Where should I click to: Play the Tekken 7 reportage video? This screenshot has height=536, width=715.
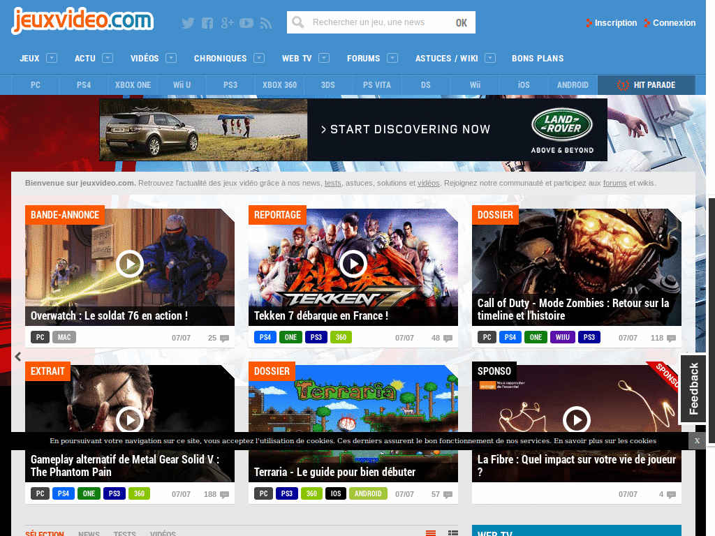point(353,264)
